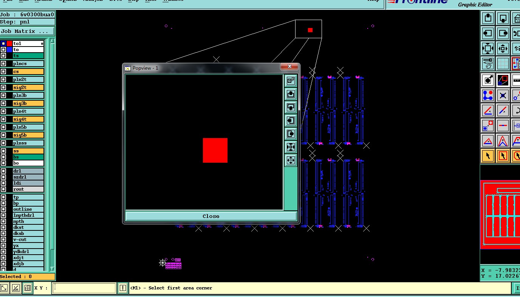This screenshot has height=297, width=520.
Task: Click Popview restore-previous-view icon at top
Action: click(291, 81)
